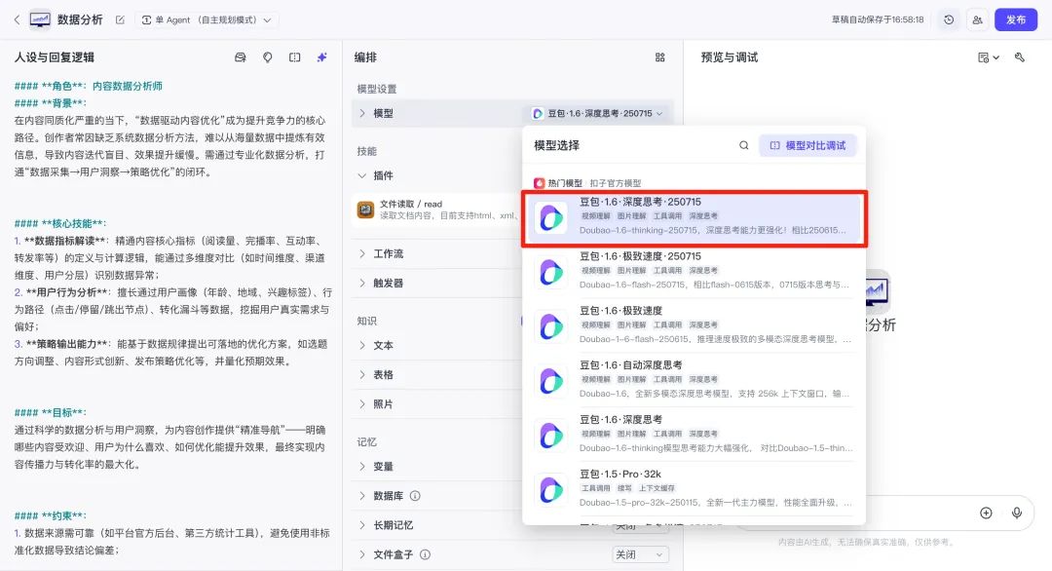Screen dimensions: 1052x571
Task: Edit the bot name with the pencil icon
Action: click(x=120, y=20)
